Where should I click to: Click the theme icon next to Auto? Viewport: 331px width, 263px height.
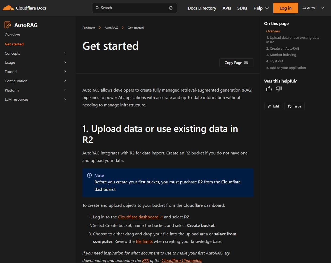[304, 8]
